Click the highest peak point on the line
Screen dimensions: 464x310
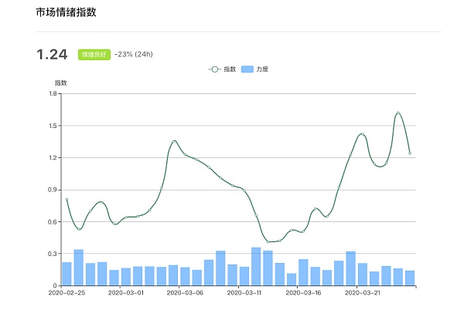(x=398, y=113)
